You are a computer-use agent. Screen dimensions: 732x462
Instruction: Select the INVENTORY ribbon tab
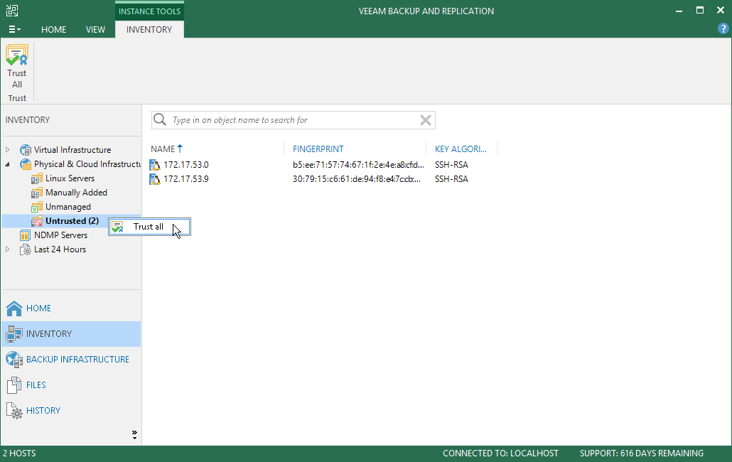149,29
